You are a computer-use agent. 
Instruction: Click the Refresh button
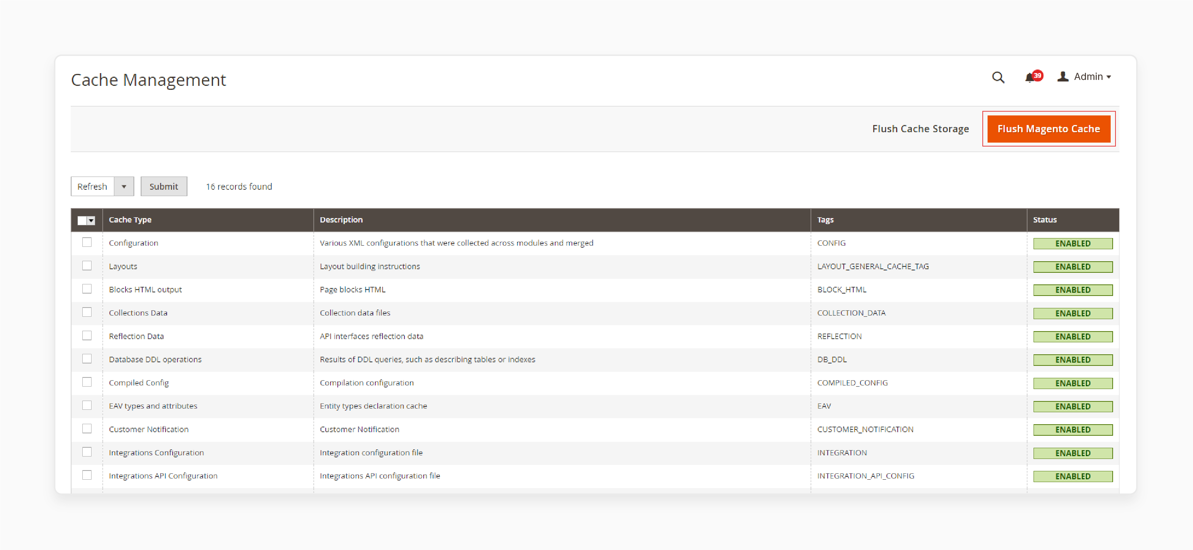(91, 187)
